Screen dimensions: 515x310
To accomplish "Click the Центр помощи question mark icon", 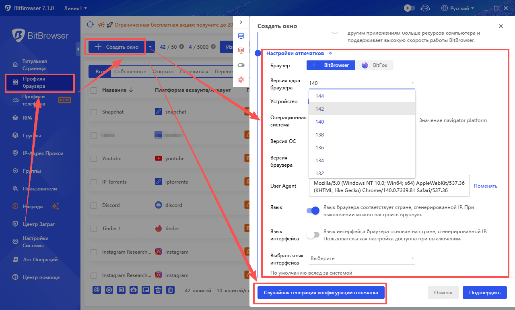I will (15, 277).
